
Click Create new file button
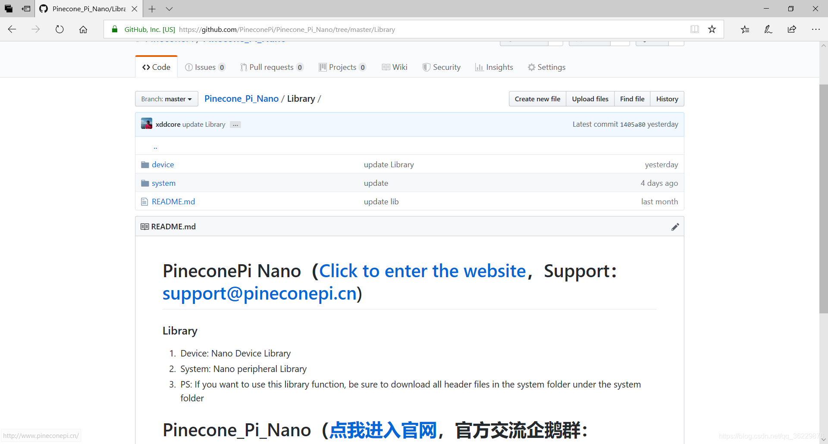pyautogui.click(x=537, y=99)
